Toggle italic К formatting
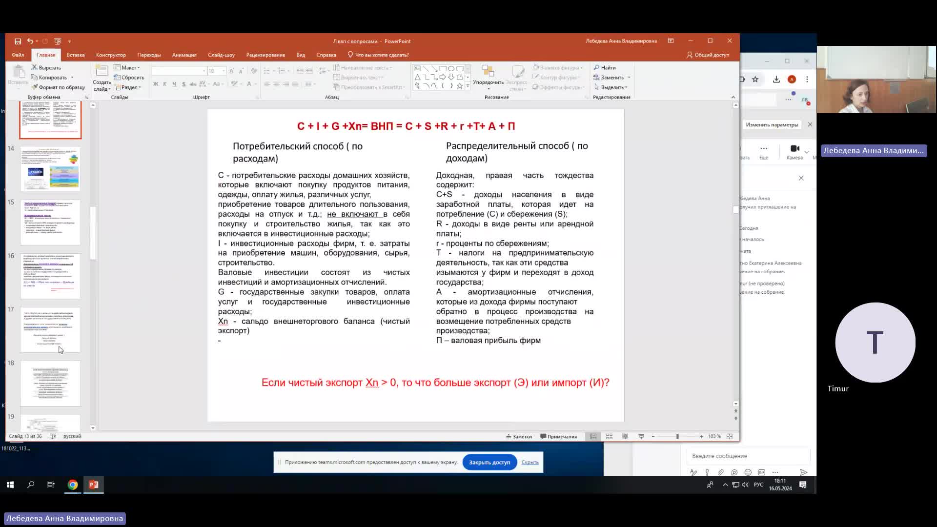Viewport: 937px width, 527px height. pos(165,84)
